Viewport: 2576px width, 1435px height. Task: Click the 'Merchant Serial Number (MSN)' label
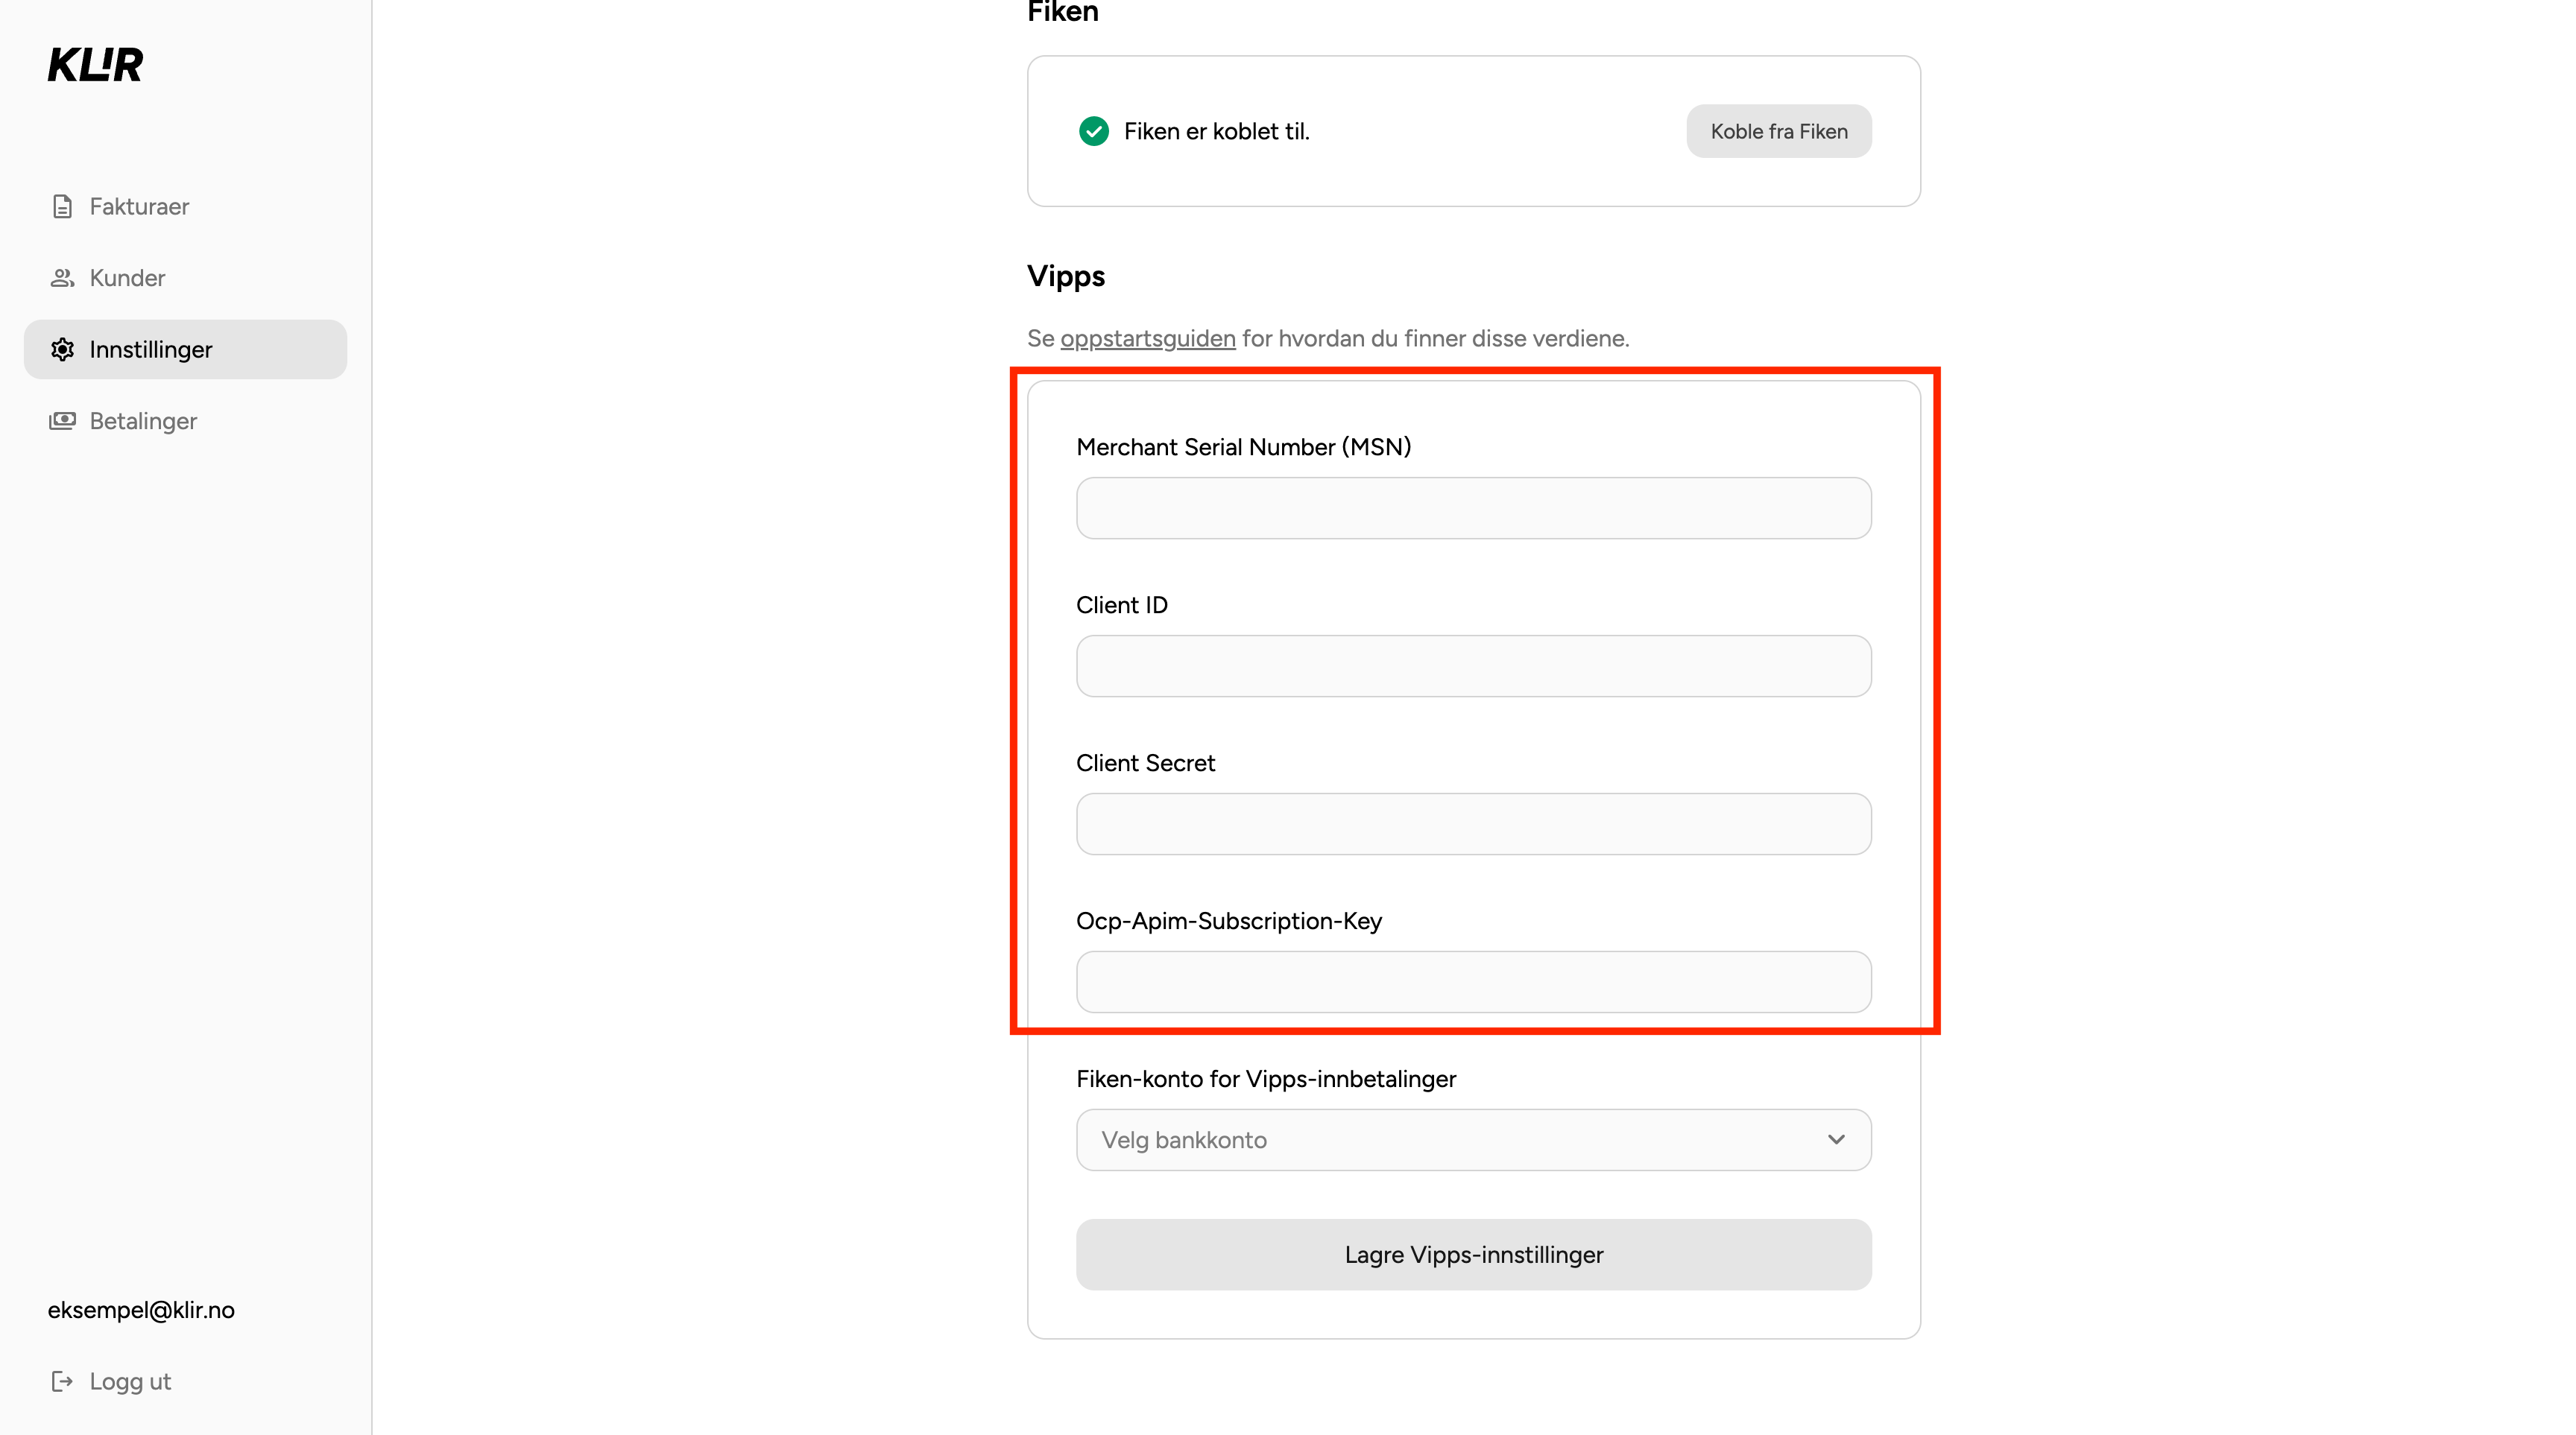[x=1244, y=447]
